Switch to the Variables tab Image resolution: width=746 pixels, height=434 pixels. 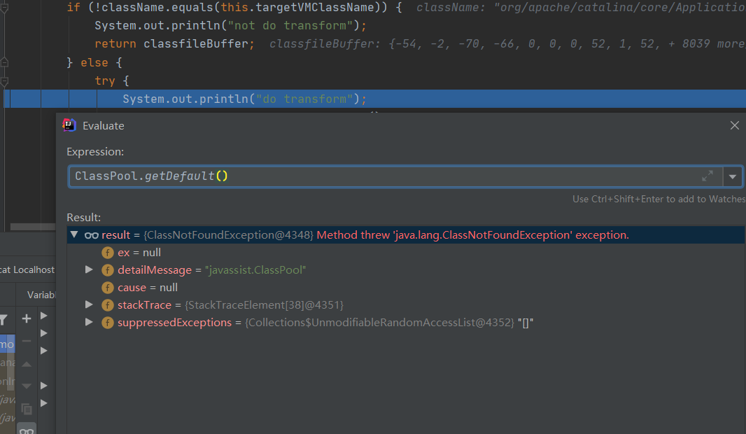point(41,295)
